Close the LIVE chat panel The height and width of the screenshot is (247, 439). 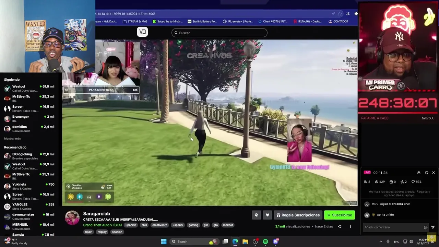click(434, 173)
